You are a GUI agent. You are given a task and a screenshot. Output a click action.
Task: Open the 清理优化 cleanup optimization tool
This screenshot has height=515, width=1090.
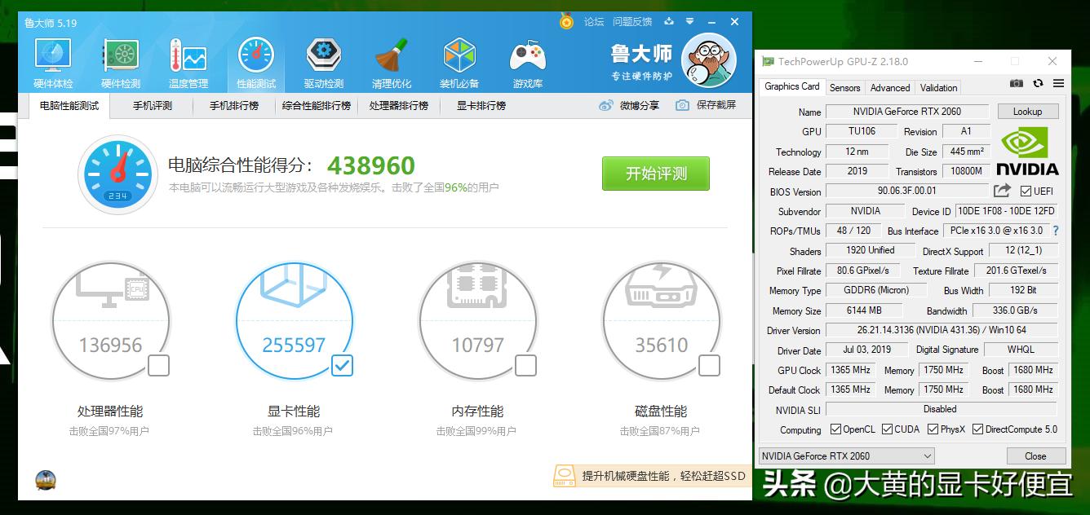pyautogui.click(x=391, y=61)
